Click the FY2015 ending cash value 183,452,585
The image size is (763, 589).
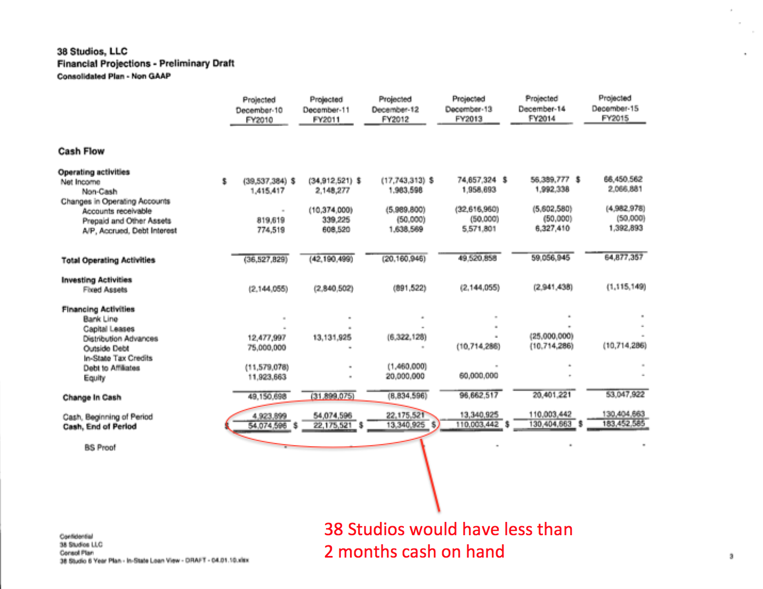(x=623, y=424)
